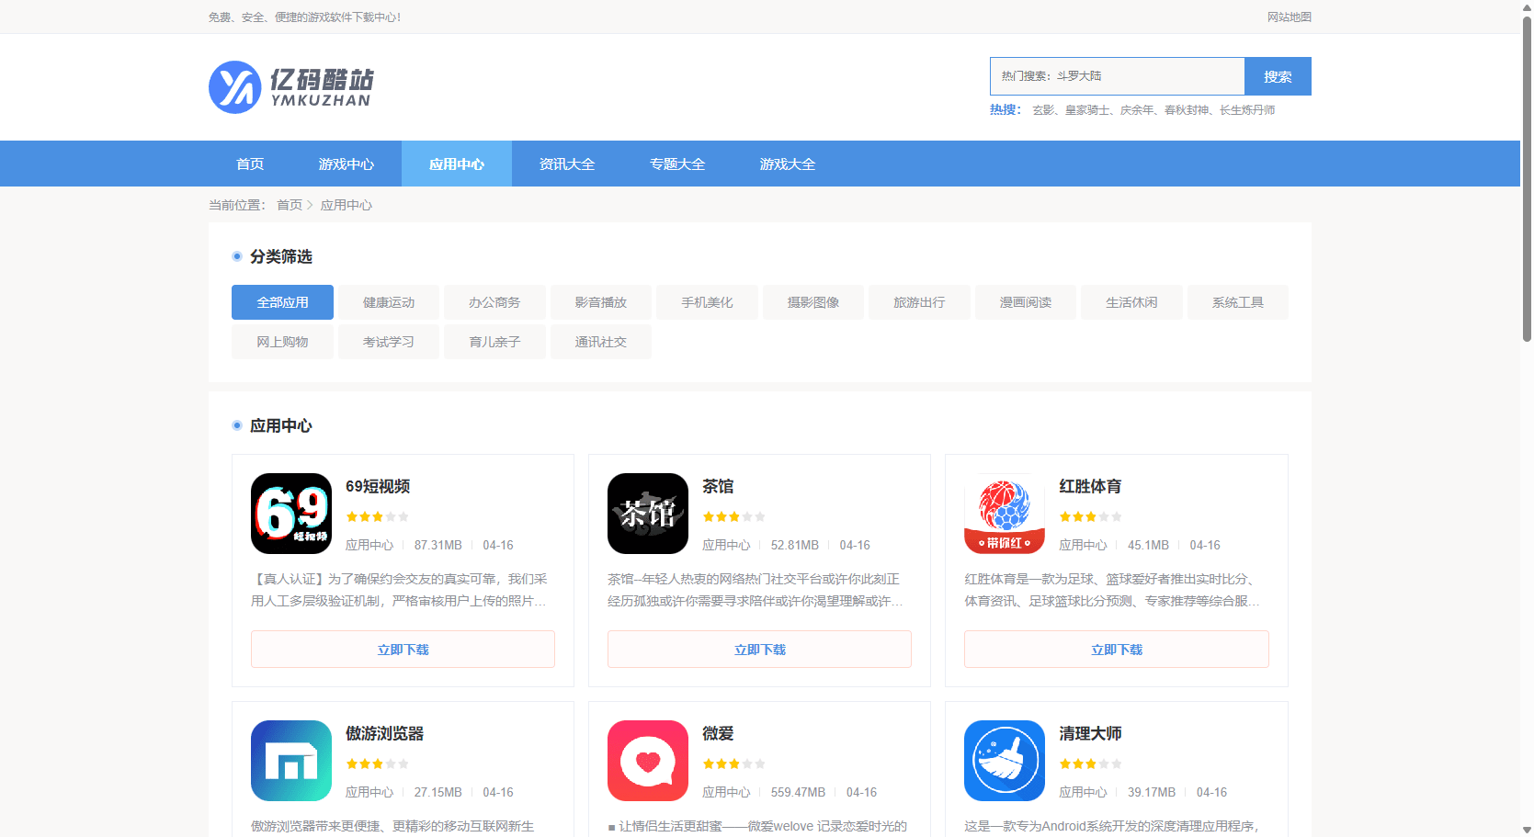Click the page vertical scrollbar thumb

(x=1527, y=179)
